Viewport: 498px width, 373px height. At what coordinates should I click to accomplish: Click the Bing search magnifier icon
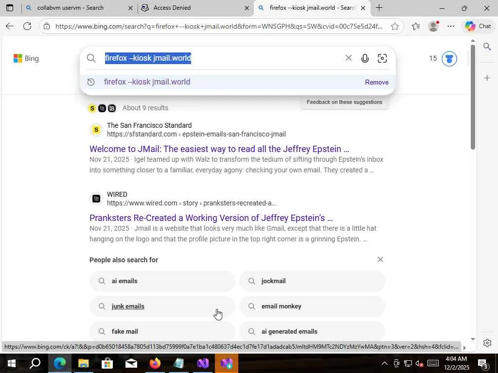[91, 58]
